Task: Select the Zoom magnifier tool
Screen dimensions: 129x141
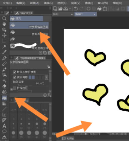Action: [4, 18]
